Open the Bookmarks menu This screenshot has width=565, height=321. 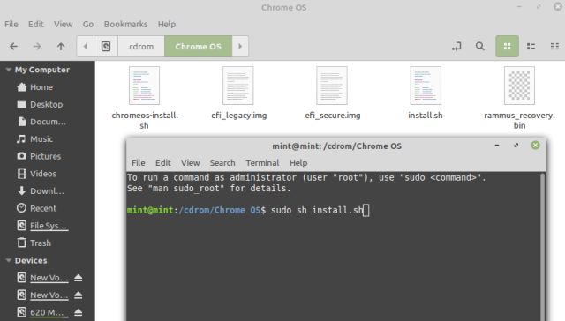(x=125, y=24)
